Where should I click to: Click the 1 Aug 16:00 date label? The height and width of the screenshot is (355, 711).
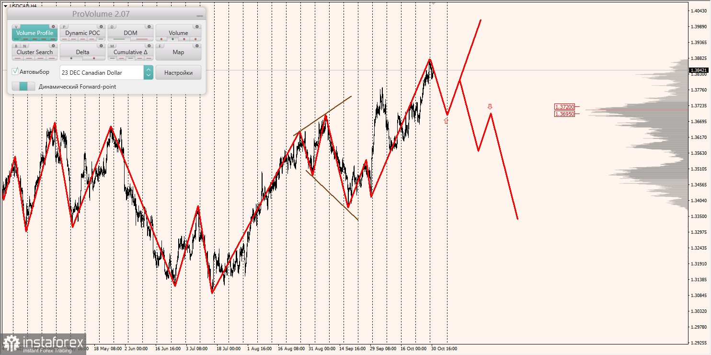pyautogui.click(x=259, y=349)
